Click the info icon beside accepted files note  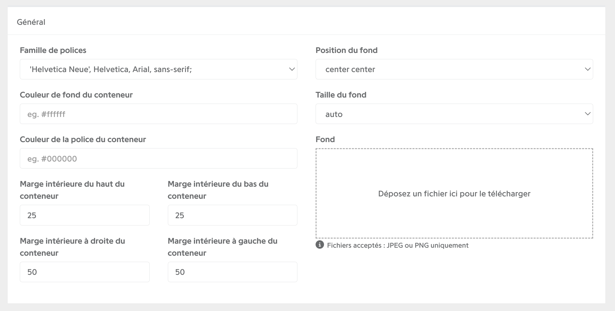(x=320, y=245)
